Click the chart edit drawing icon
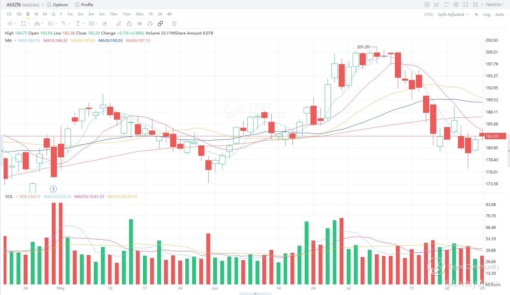Screen dimensions: 510x295 coord(437,5)
